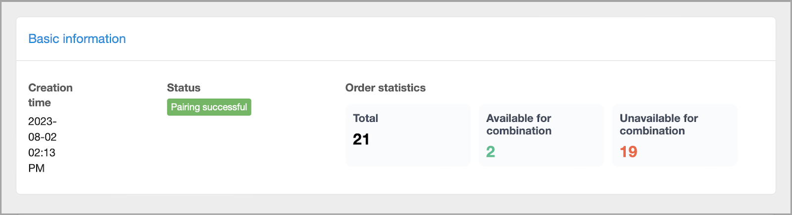Click the Unavailable for combination title text

tap(659, 125)
